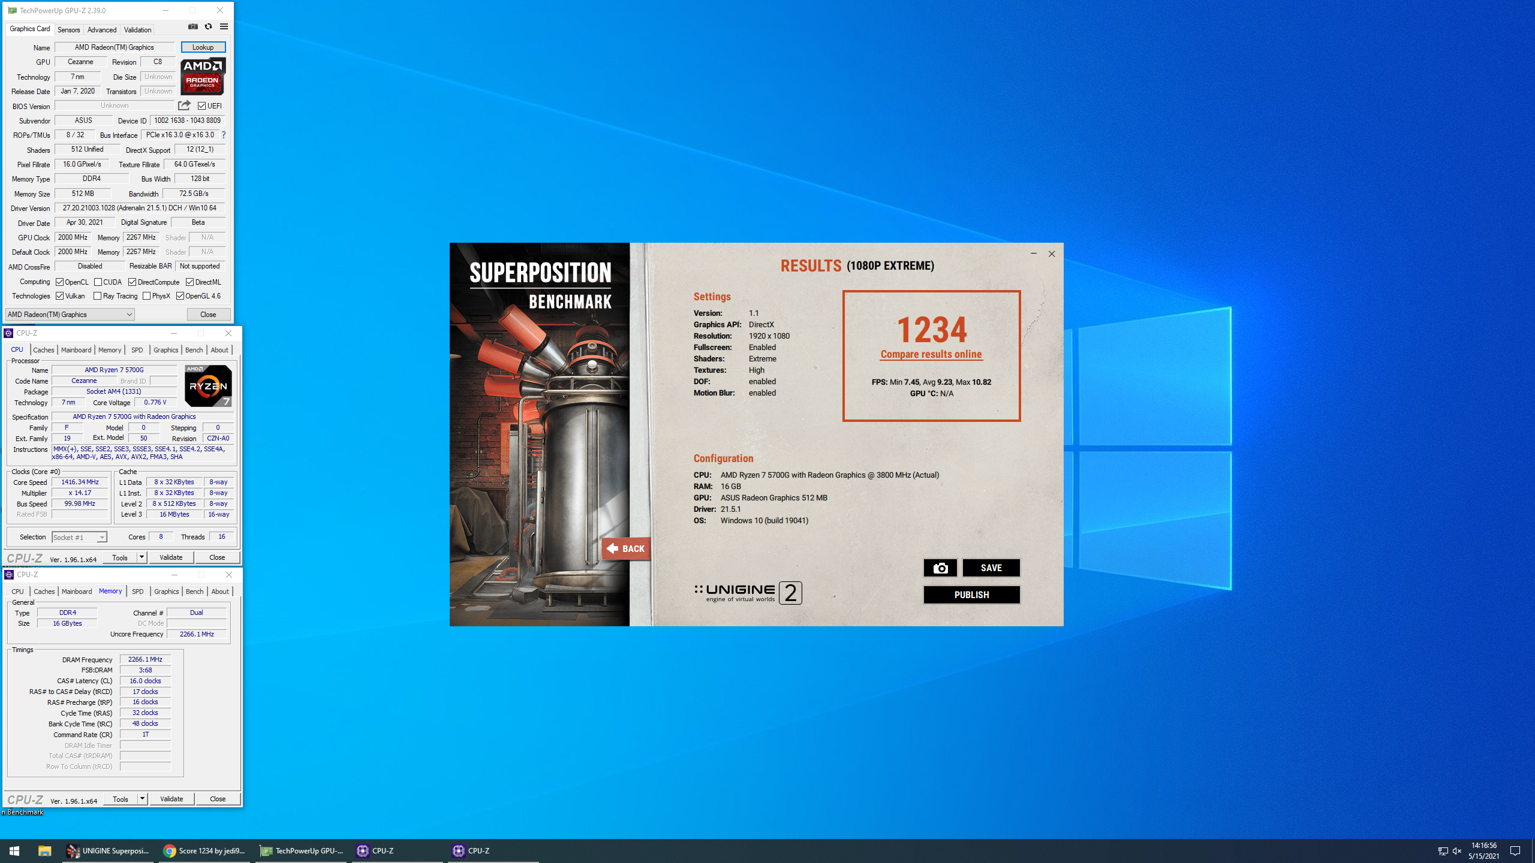1535x863 pixels.
Task: Click Validate in lower CPU-Z Memory window
Action: (x=171, y=799)
